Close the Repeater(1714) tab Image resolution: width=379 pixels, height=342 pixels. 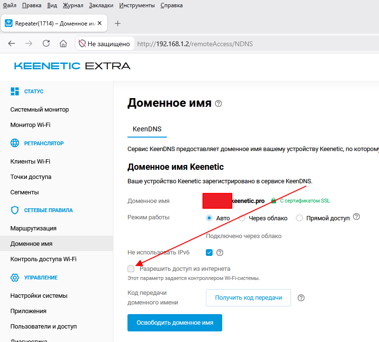[x=100, y=23]
